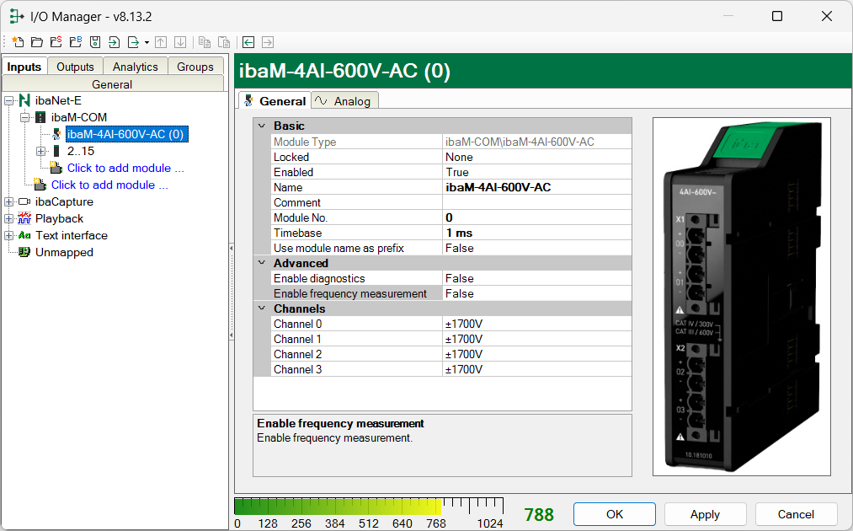Open the Analog tab of module

coord(344,101)
